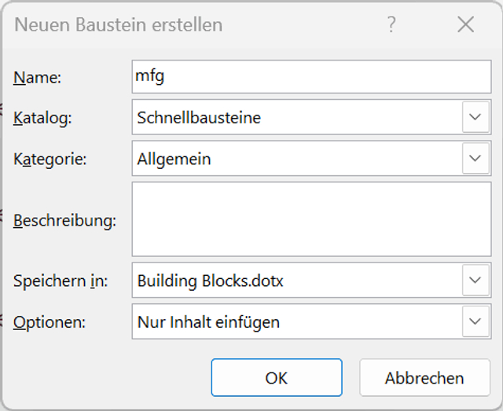This screenshot has height=411, width=503.
Task: Click the Building Blocks.dotx combo box
Action: click(x=311, y=280)
